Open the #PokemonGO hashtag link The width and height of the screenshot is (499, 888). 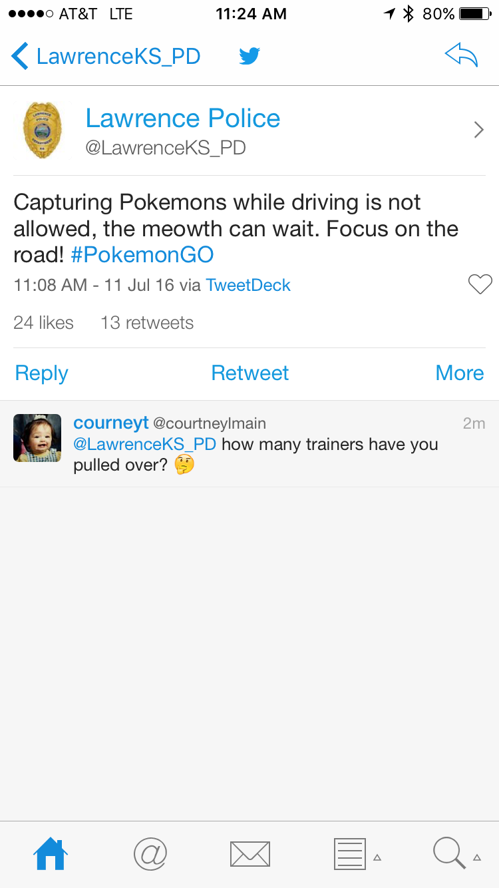[x=142, y=256]
